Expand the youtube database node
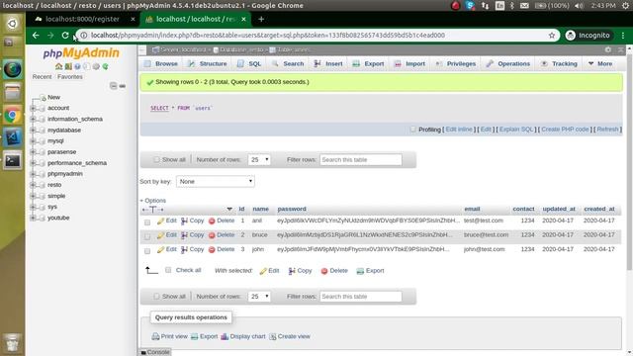This screenshot has height=356, width=633. coord(33,218)
